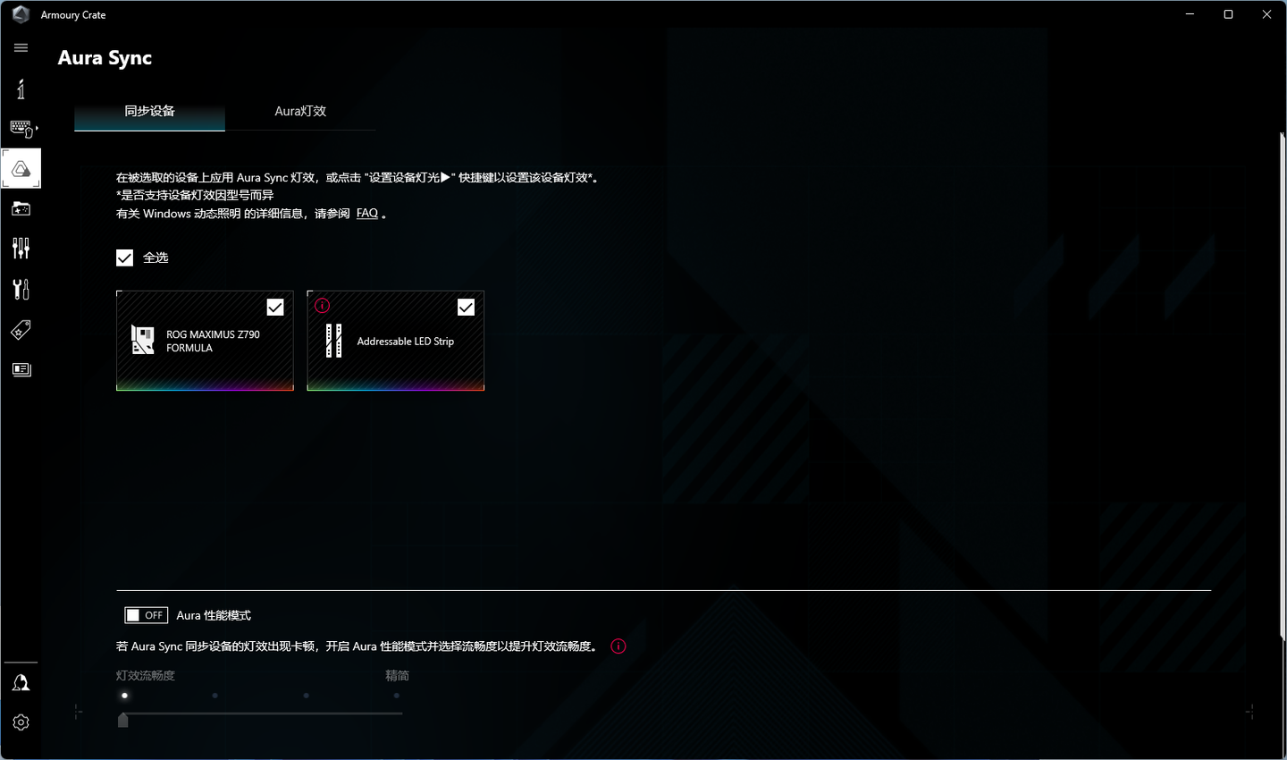Open the deals tag sidebar icon
This screenshot has width=1287, height=760.
pos(20,329)
